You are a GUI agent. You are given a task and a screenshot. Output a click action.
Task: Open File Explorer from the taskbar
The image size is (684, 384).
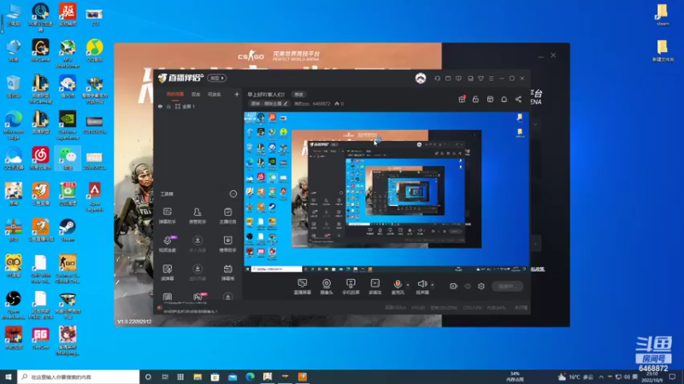(x=198, y=376)
